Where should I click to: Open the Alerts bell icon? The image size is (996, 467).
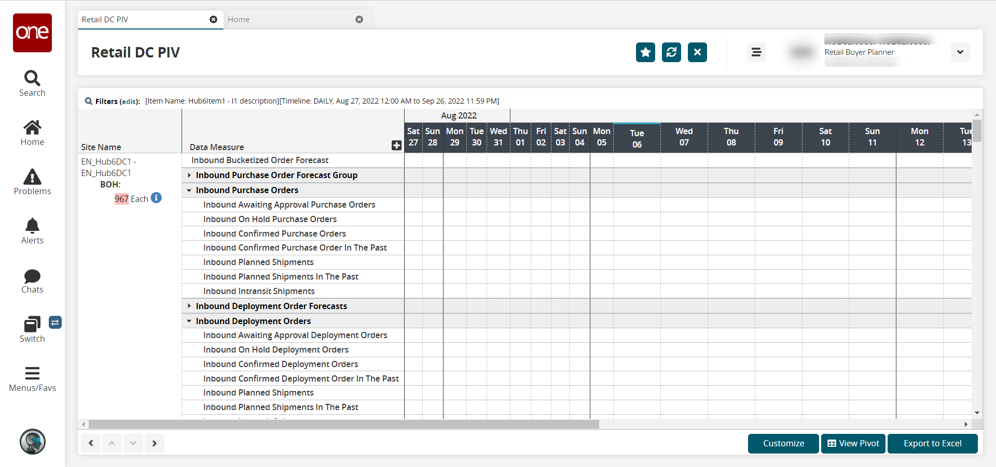click(32, 231)
